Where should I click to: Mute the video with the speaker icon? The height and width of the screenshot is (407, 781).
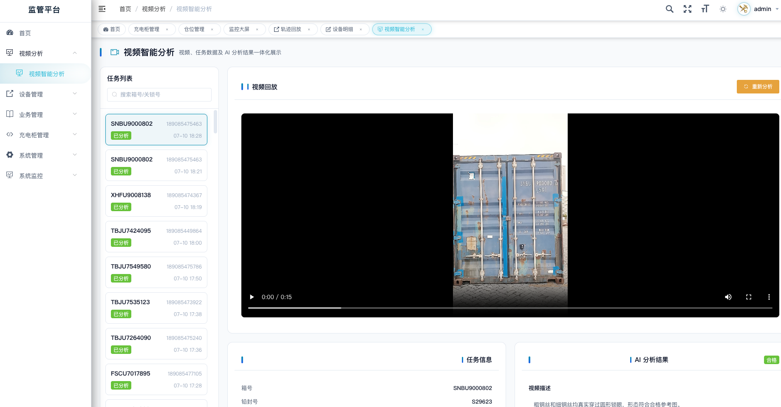point(728,297)
